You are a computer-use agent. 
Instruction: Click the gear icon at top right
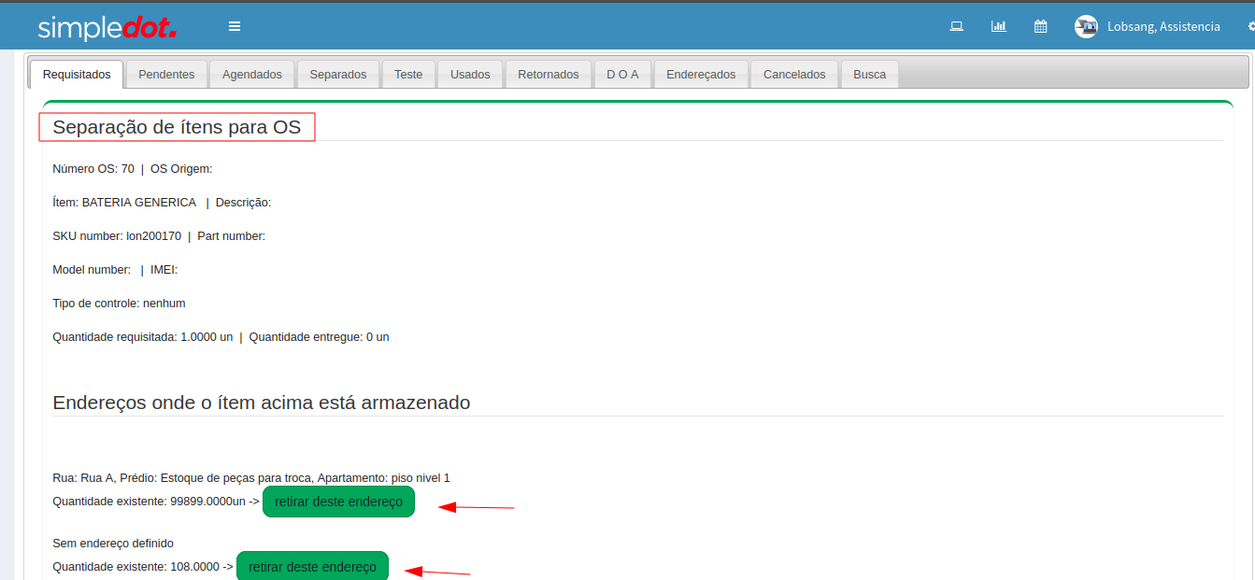pos(1250,26)
